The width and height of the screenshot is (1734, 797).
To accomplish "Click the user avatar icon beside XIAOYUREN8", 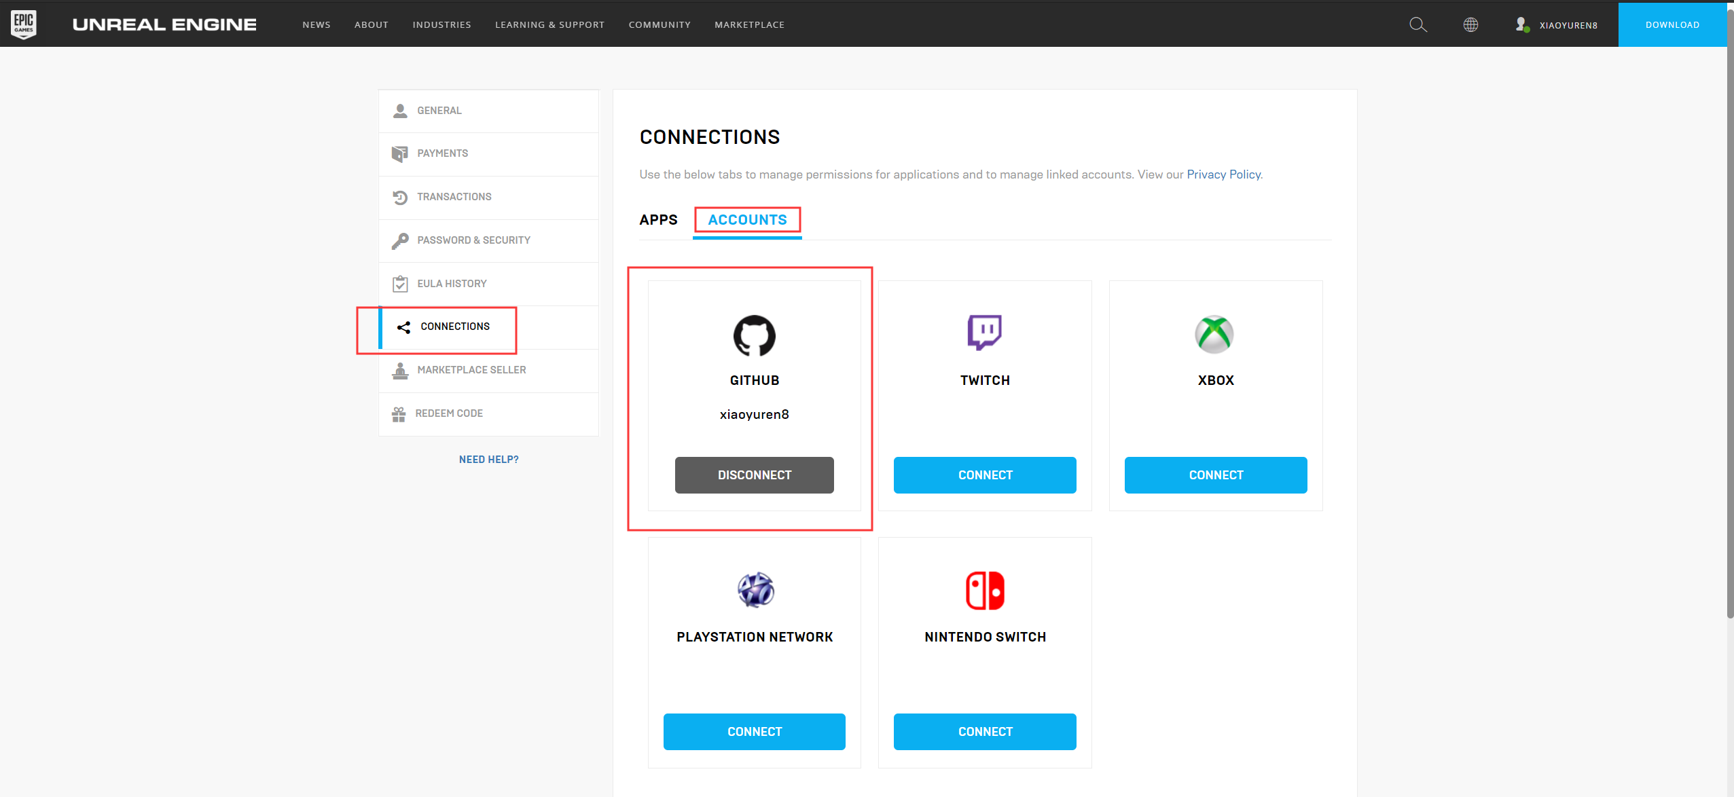I will tap(1522, 25).
